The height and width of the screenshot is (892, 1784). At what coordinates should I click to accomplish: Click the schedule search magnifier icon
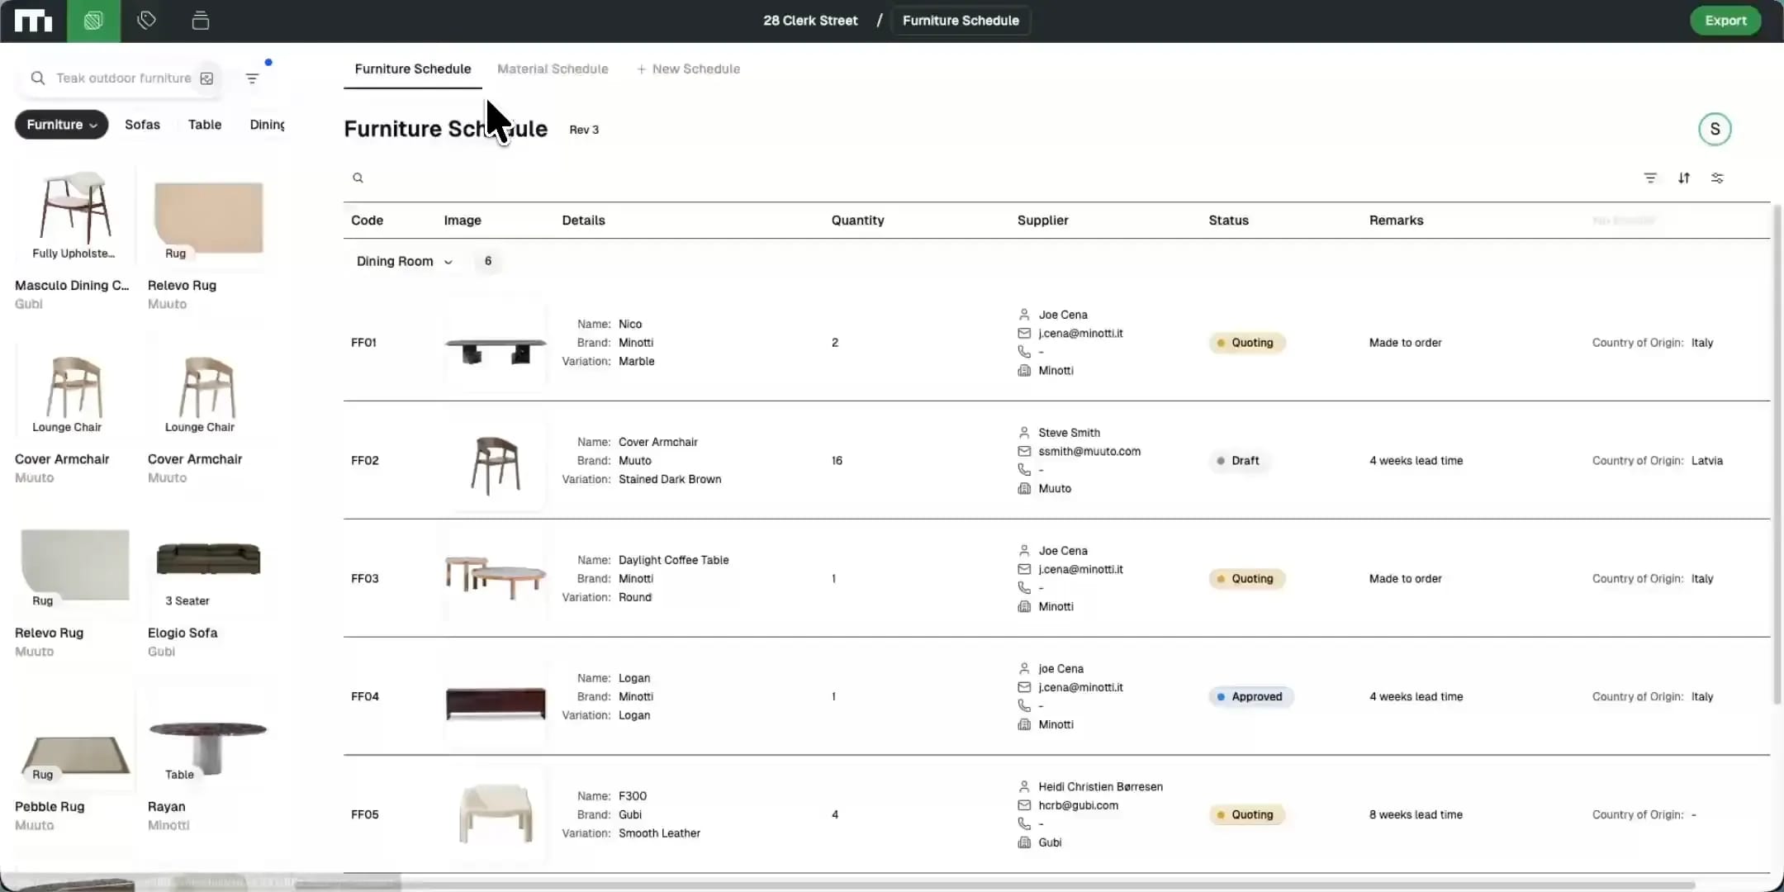click(358, 178)
